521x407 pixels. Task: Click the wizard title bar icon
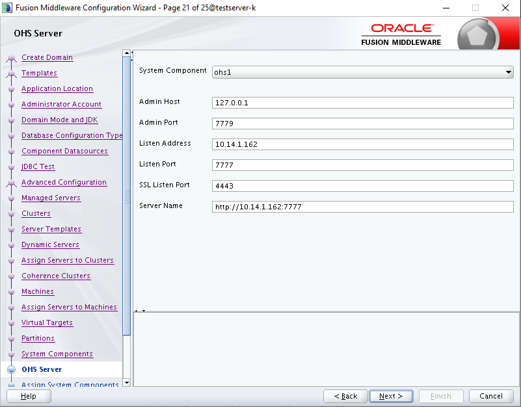(7, 8)
